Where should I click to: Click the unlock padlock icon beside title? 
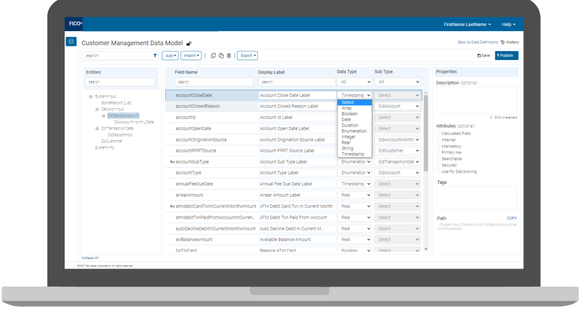(189, 44)
